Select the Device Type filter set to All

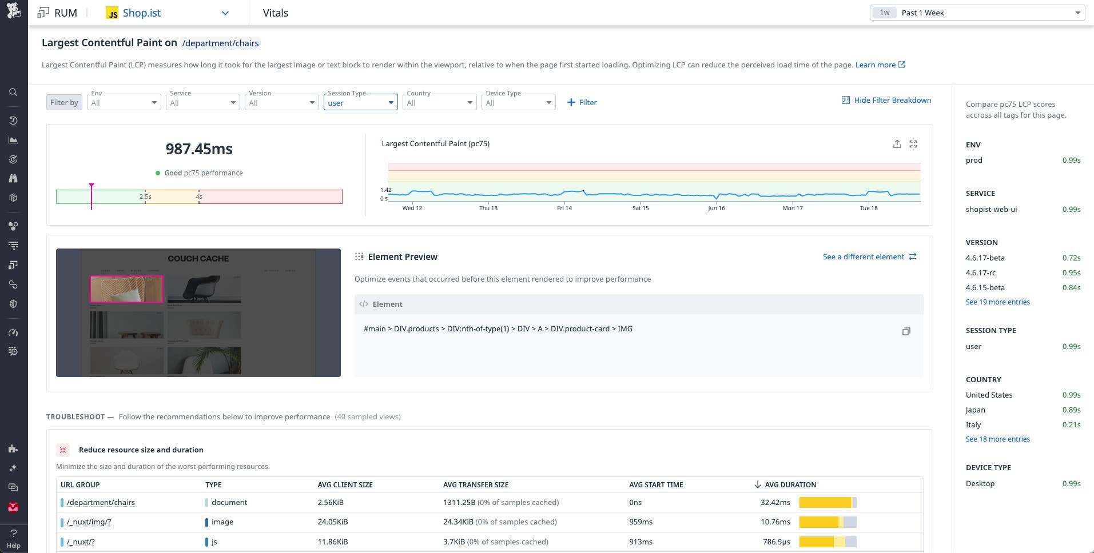[518, 102]
